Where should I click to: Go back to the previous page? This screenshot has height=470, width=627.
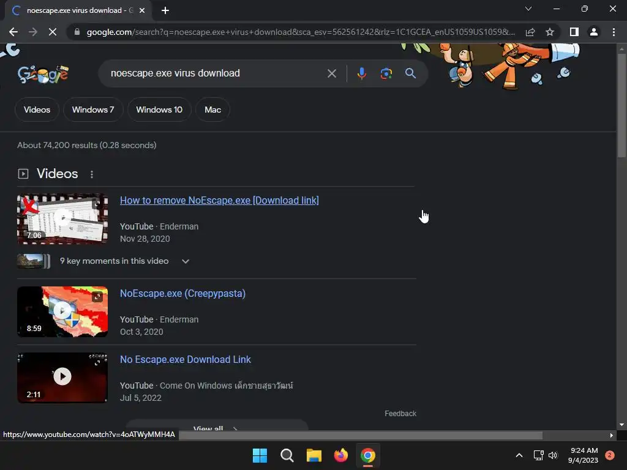click(13, 32)
